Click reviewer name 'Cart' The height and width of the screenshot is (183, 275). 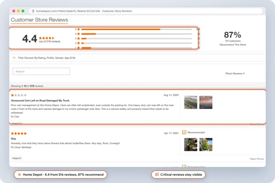(17, 117)
